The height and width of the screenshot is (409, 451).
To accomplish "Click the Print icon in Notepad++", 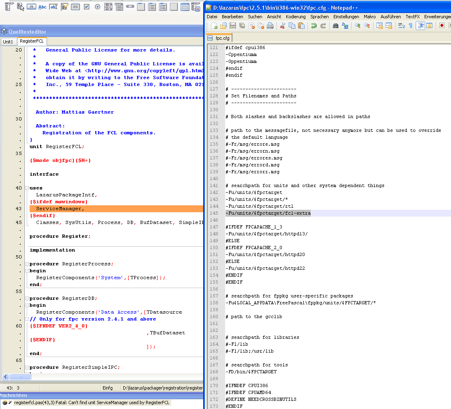I will tap(270, 26).
